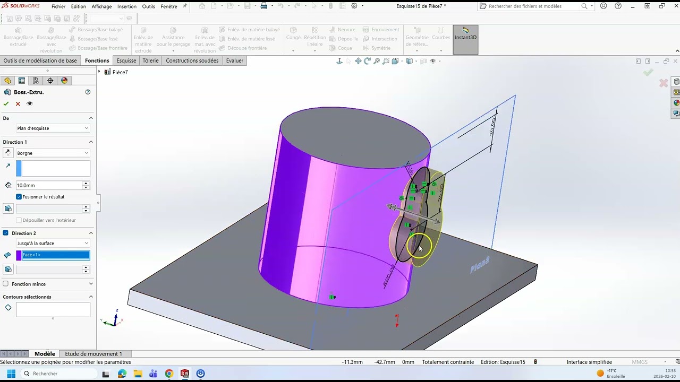Screen dimensions: 680x382
Task: Open the 'Plan d'esquisse' start condition dropdown
Action: (53, 128)
